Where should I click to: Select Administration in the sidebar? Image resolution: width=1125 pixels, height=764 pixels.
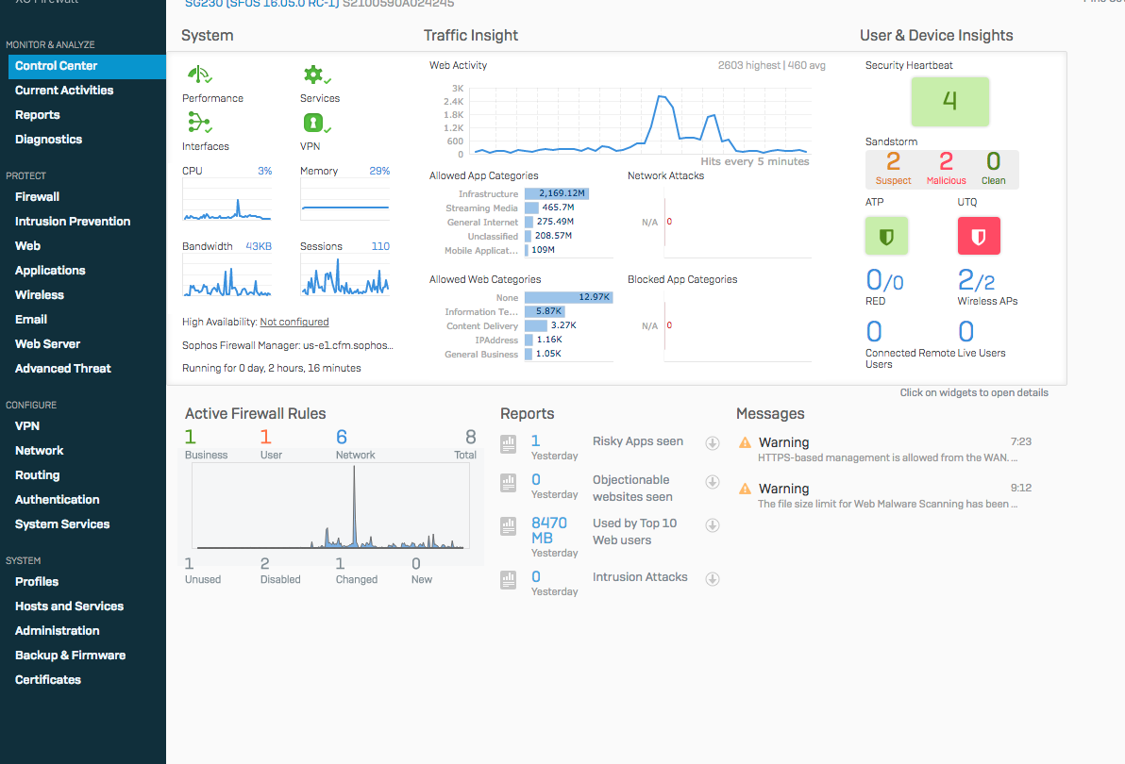58,631
